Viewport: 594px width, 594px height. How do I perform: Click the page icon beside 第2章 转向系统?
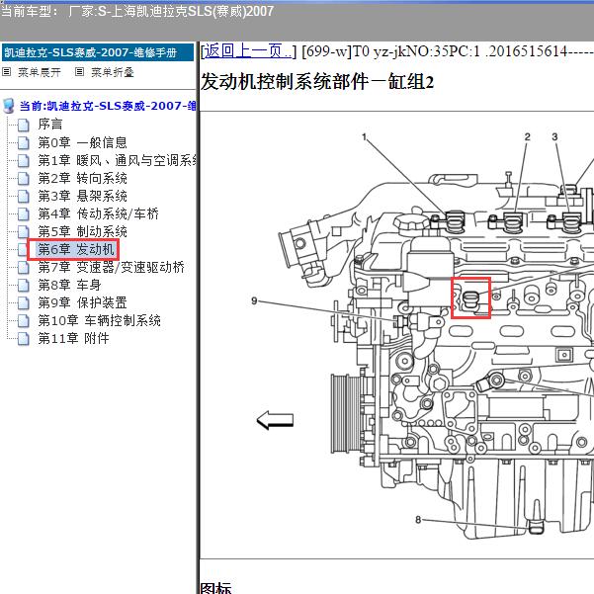click(24, 179)
